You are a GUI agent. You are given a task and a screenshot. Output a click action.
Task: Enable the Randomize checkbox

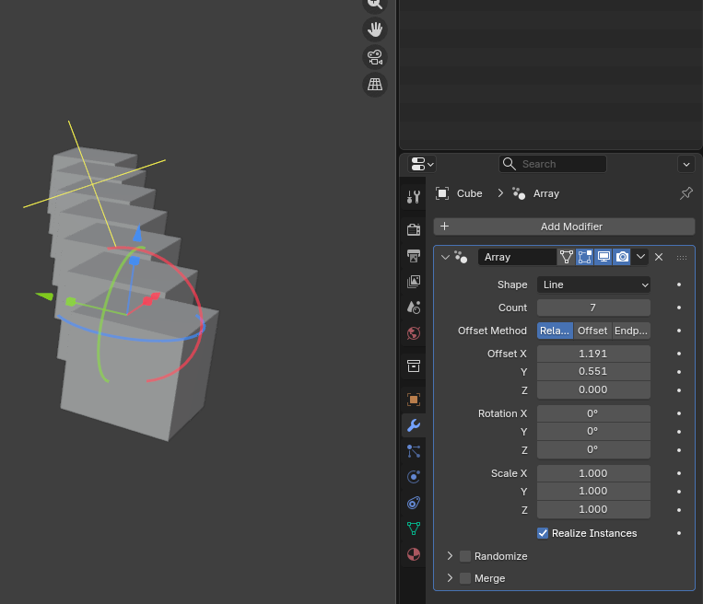coord(465,556)
